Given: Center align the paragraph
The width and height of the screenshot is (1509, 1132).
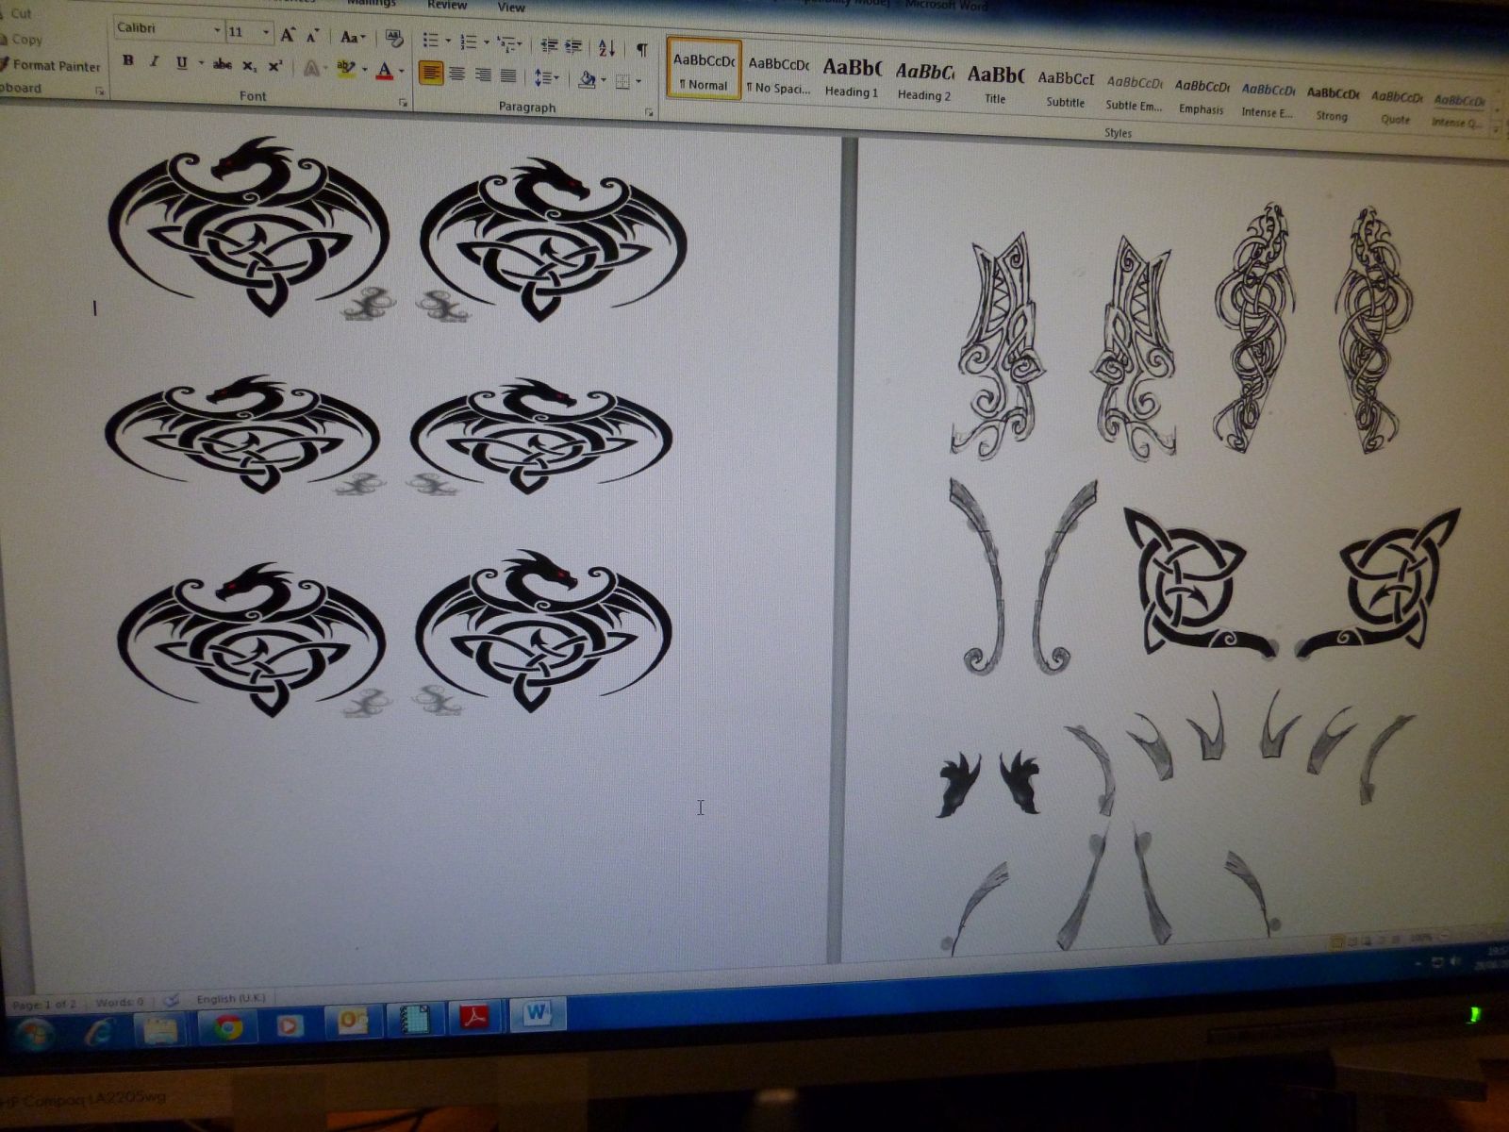Looking at the screenshot, I should point(457,74).
